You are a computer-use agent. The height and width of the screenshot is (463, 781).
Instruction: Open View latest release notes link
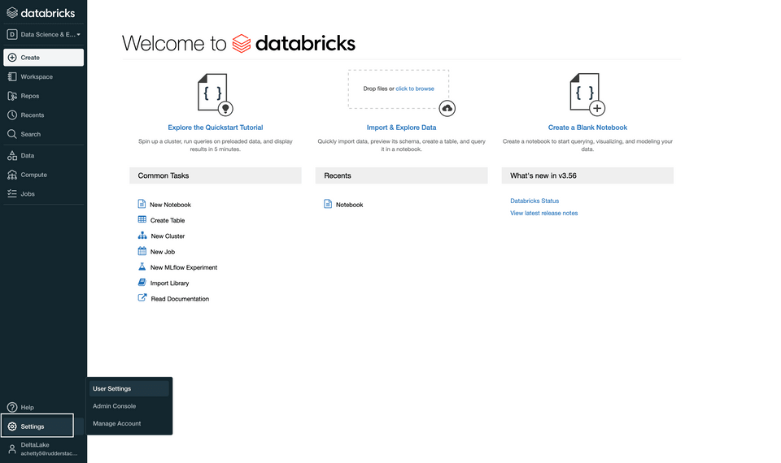click(x=544, y=214)
